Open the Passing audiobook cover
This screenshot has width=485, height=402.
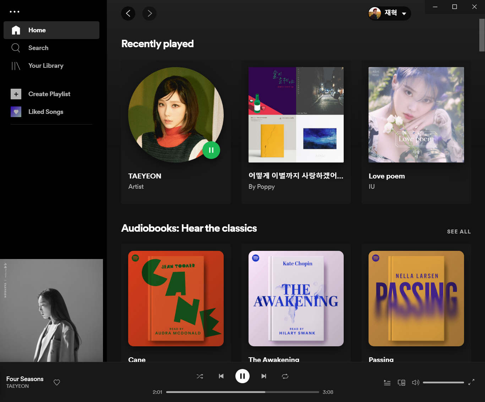416,298
